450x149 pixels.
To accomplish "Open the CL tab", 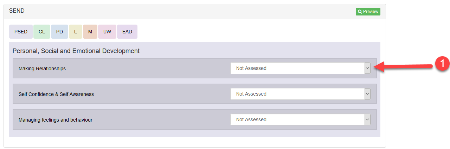I will (x=42, y=32).
